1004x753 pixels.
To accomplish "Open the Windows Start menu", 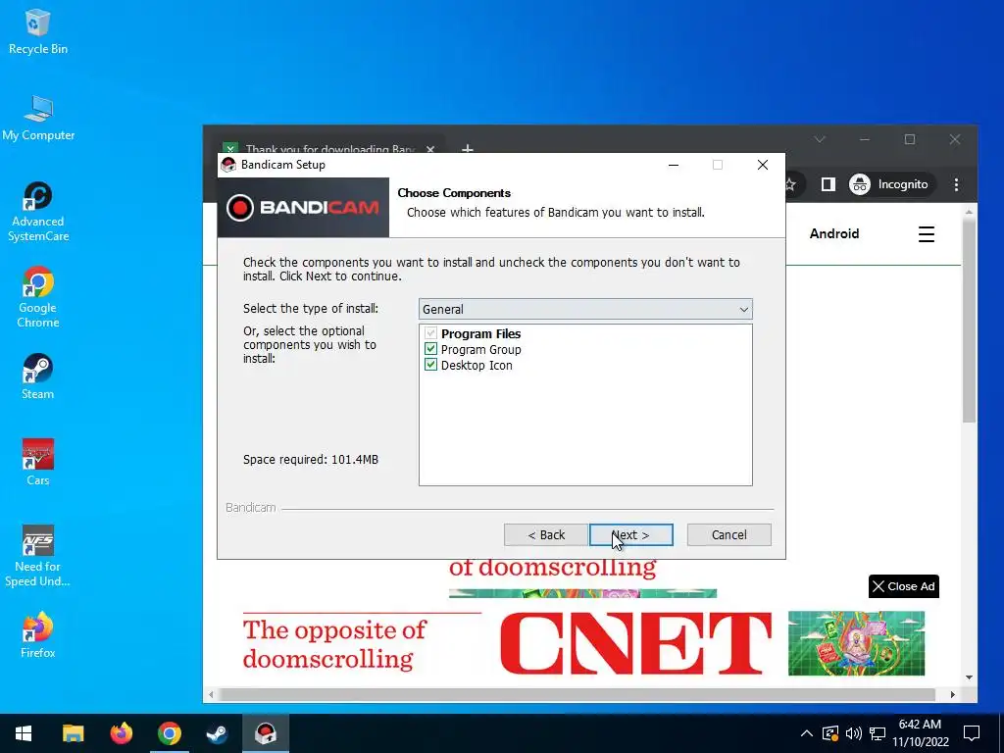I will [24, 733].
